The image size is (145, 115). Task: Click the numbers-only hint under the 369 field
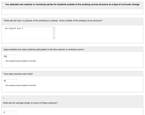click(x=21, y=61)
